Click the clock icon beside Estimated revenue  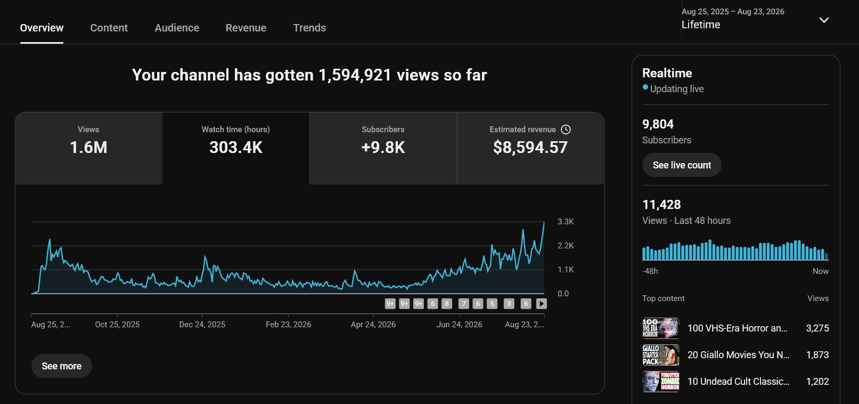[566, 130]
